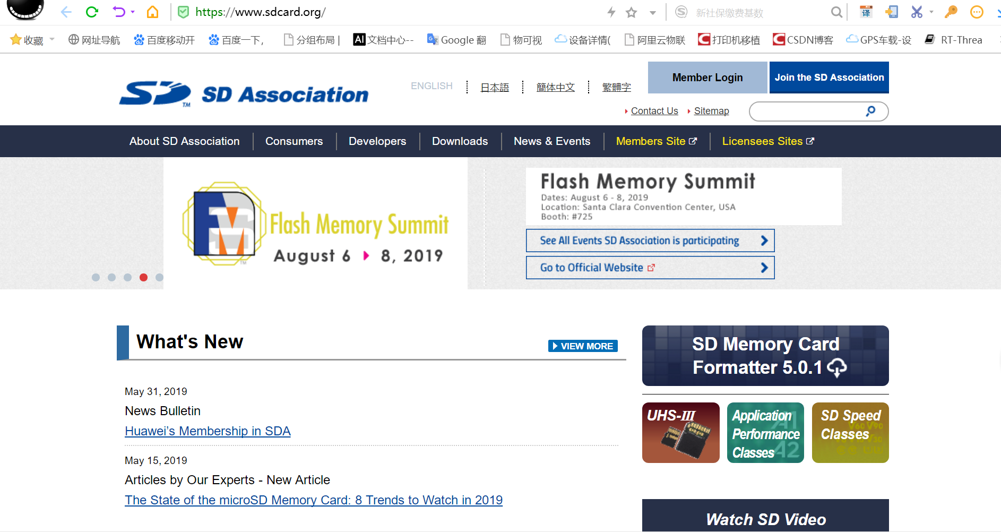Open the 文档中心 AI bookmark

click(x=383, y=40)
